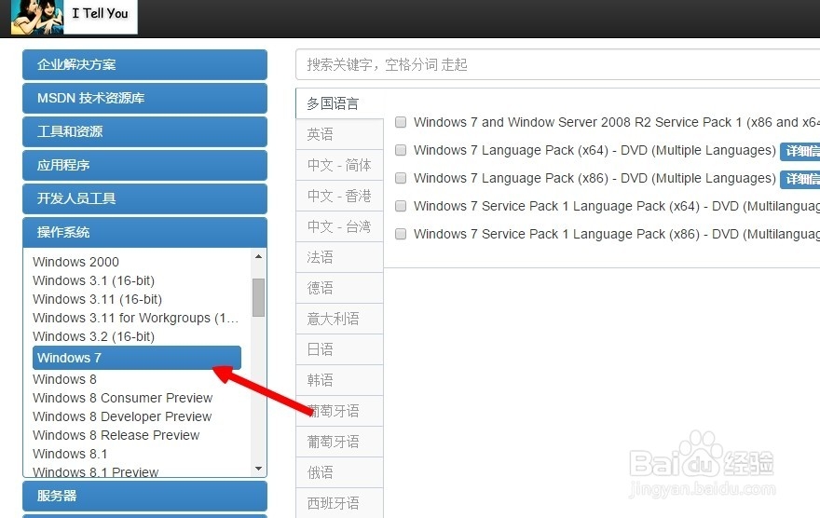This screenshot has height=518, width=820.
Task: Expand the 工具和资源 category
Action: click(144, 131)
